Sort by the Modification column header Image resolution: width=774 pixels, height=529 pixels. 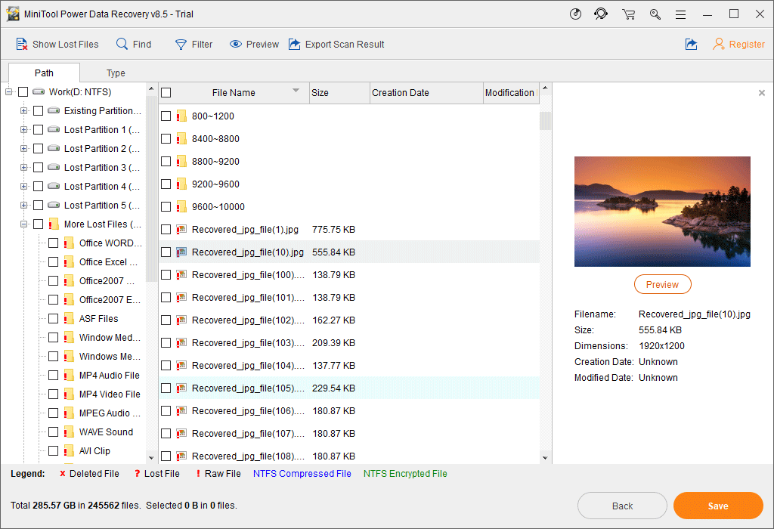[x=511, y=93]
